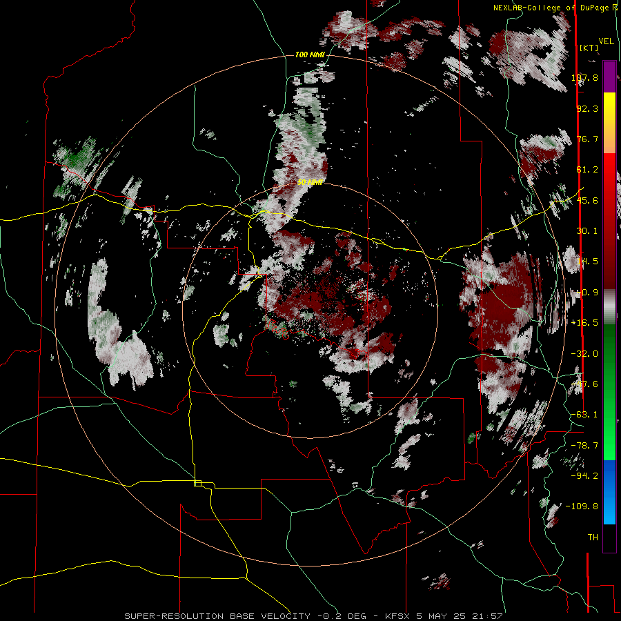Click the yellow square highway junction marker
Viewport: 621px width, 621px height.
[x=197, y=483]
